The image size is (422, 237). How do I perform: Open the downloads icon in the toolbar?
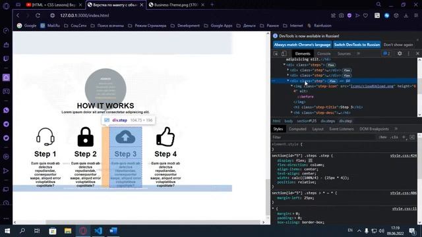tap(406, 16)
